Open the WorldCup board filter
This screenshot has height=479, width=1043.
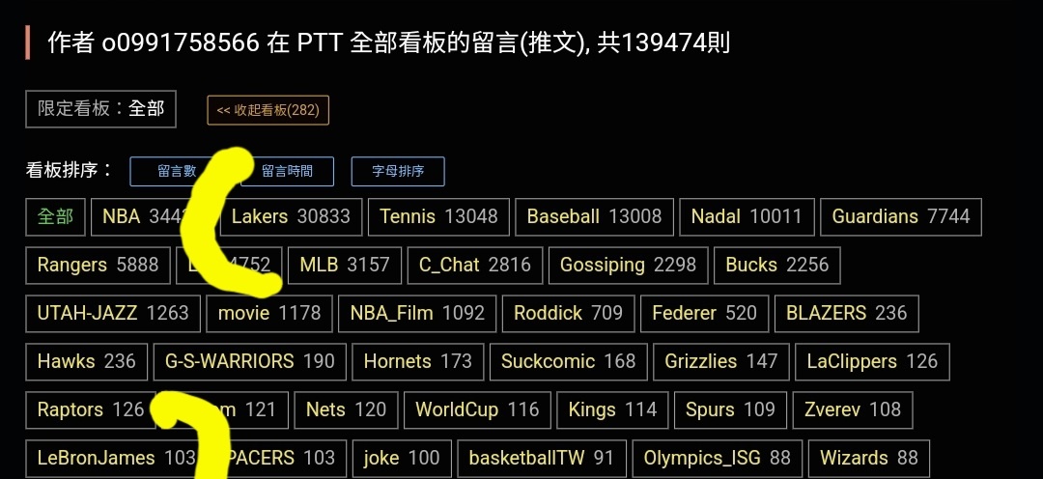point(477,410)
